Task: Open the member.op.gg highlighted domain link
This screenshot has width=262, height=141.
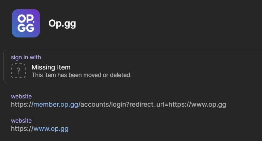Action: point(56,104)
